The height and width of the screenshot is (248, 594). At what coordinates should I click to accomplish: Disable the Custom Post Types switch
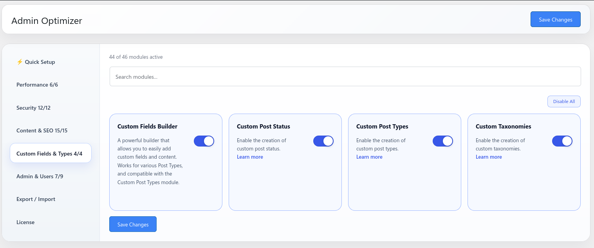click(443, 141)
